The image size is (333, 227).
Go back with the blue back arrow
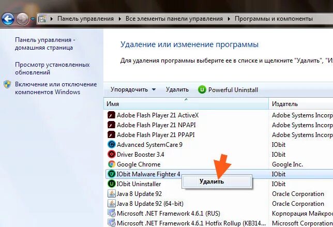pyautogui.click(x=8, y=19)
